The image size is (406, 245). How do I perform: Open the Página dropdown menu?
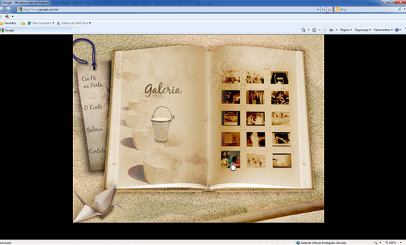[346, 30]
